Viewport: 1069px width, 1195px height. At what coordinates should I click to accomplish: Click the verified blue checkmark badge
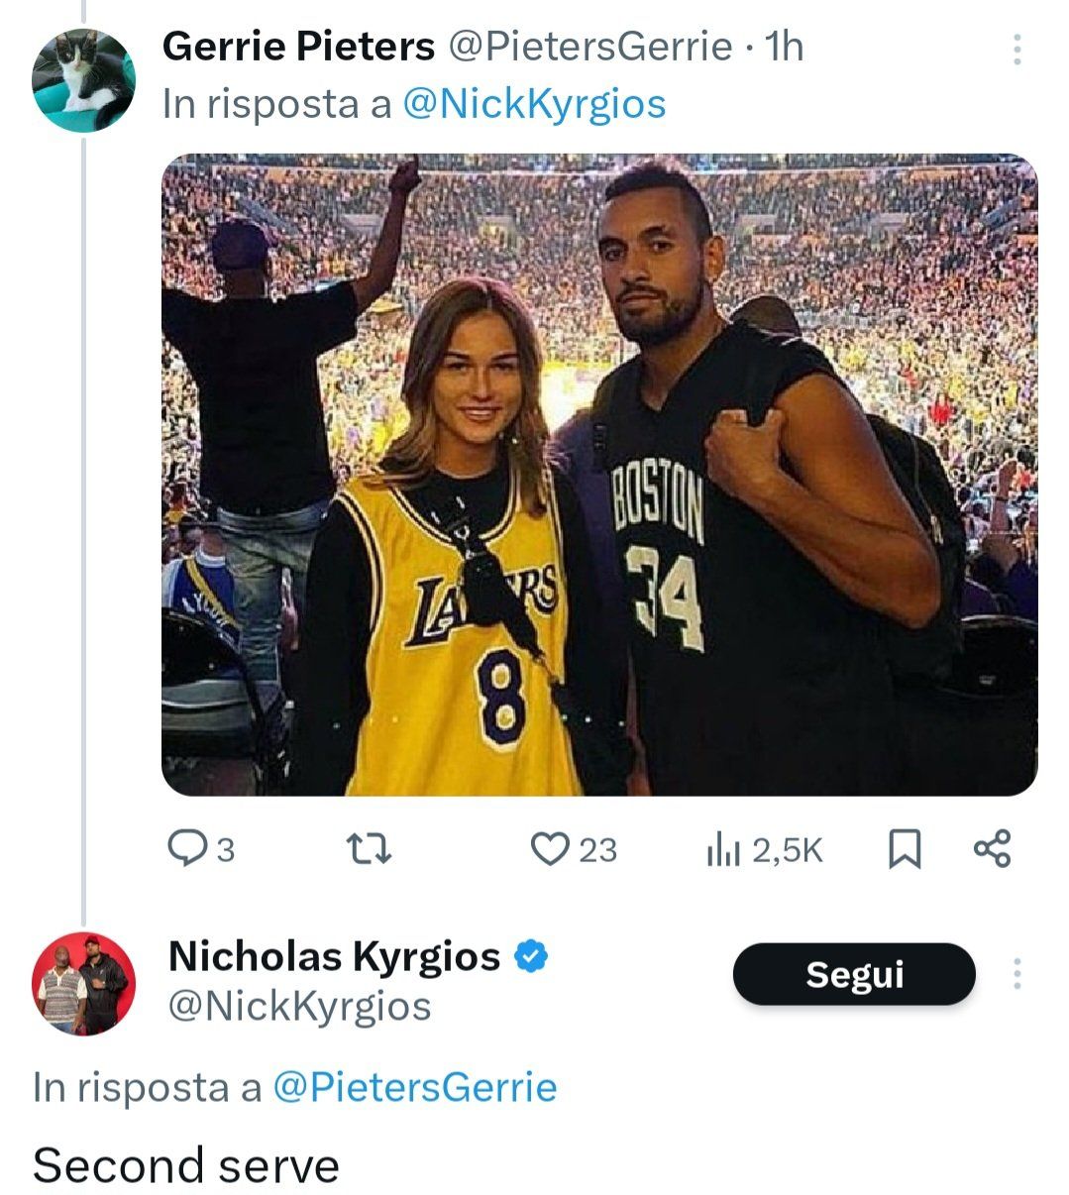click(x=531, y=956)
